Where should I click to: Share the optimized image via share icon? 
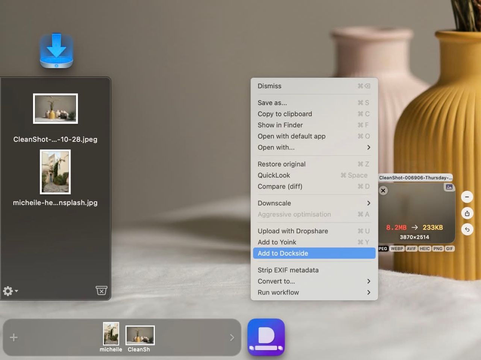467,213
